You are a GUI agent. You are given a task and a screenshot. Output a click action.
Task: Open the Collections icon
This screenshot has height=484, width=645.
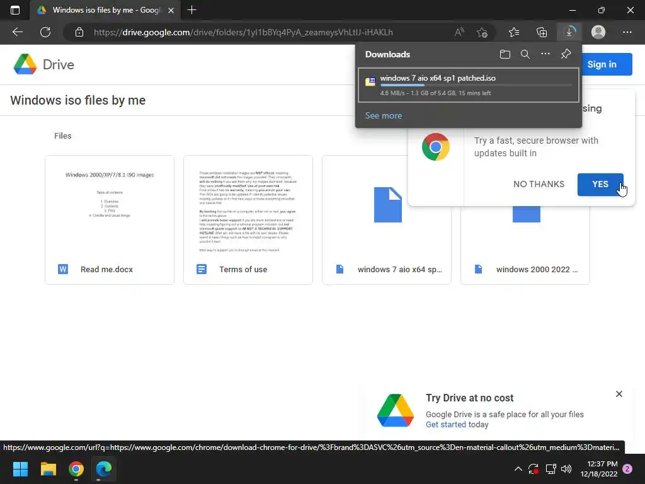click(542, 32)
